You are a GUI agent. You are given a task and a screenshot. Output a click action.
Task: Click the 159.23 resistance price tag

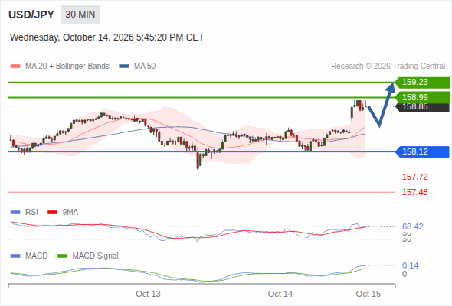click(x=422, y=83)
